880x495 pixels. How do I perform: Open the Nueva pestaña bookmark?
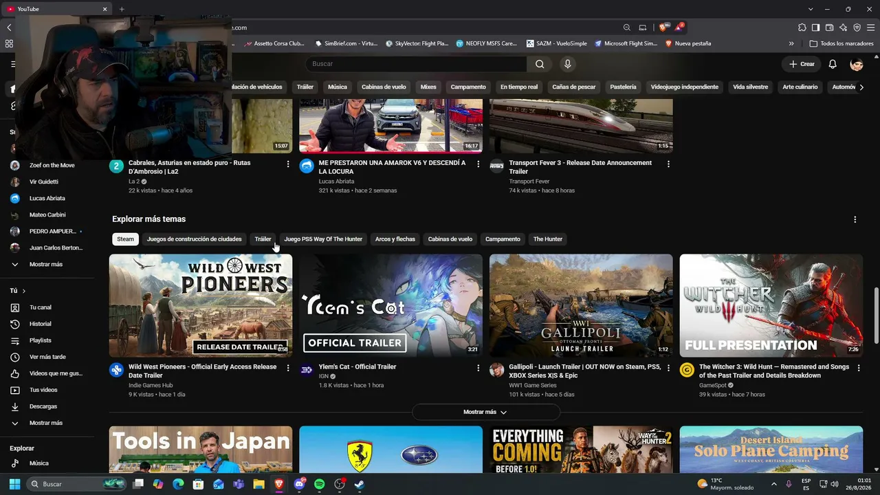[687, 43]
